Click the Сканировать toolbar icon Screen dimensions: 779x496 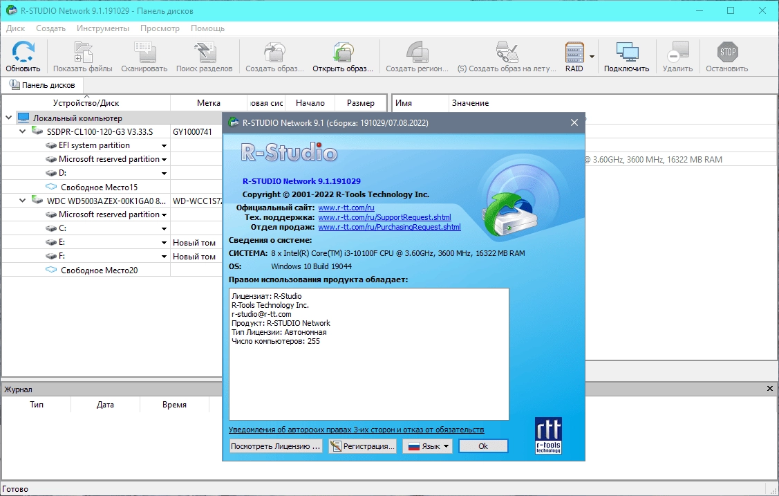(144, 52)
